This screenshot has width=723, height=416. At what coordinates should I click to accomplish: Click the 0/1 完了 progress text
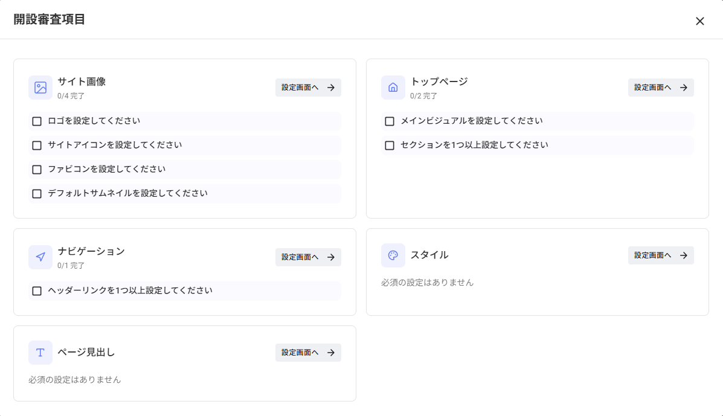pyautogui.click(x=71, y=265)
